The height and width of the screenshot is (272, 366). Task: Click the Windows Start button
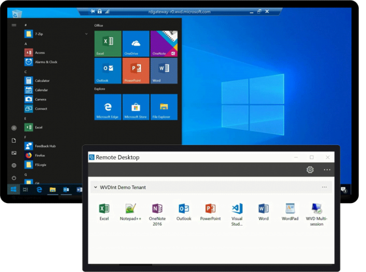click(13, 189)
